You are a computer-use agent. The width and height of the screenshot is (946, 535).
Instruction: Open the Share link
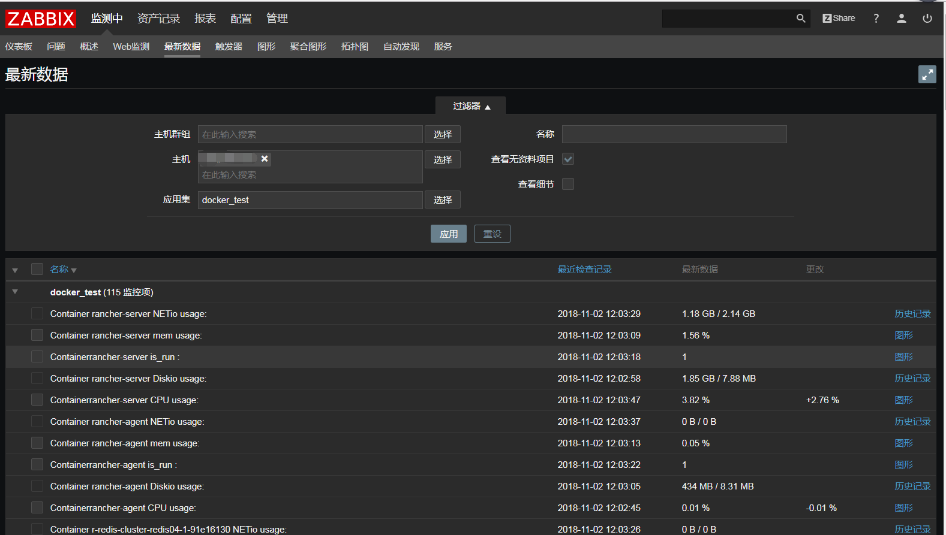tap(839, 19)
